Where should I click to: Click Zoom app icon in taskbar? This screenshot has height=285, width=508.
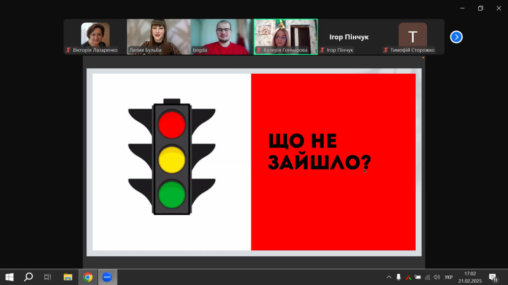coord(107,277)
